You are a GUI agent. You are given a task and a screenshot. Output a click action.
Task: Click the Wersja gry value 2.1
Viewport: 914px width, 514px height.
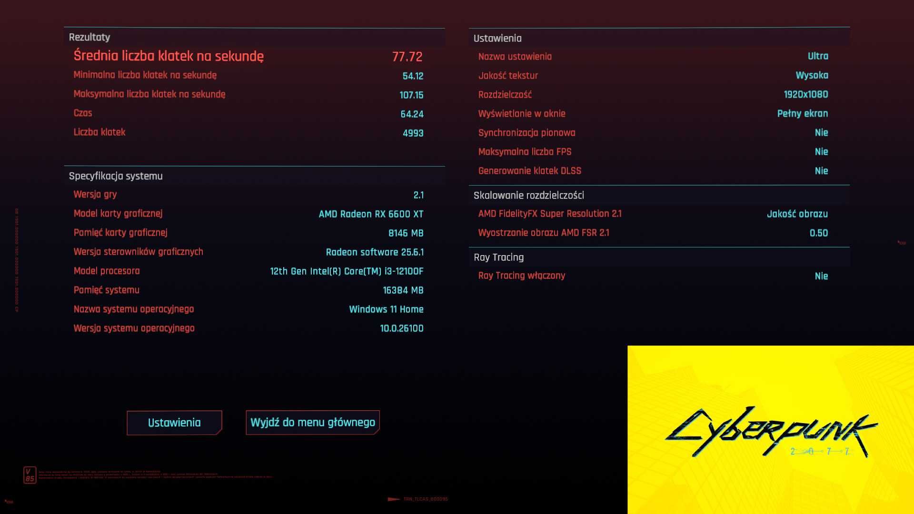(x=418, y=195)
